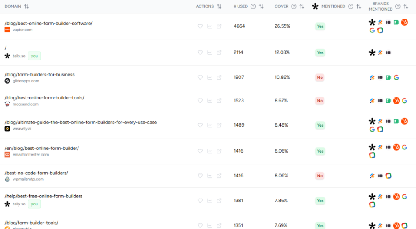Viewport: 416px width, 229px height.
Task: Favorite the zapier.com row with heart icon
Action: click(x=200, y=26)
